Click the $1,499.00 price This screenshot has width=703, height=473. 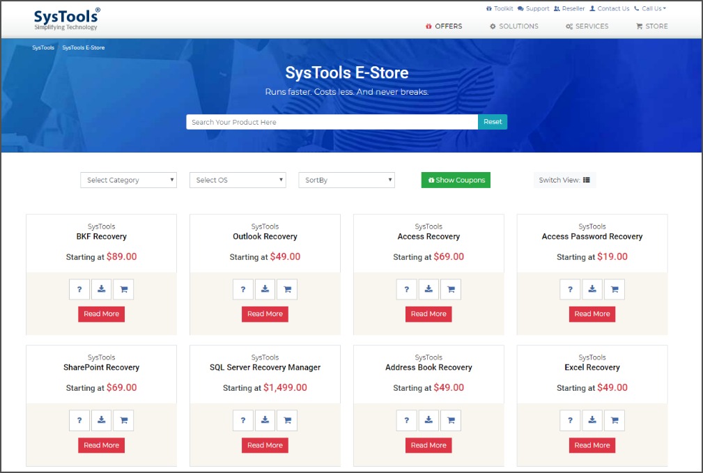tap(285, 387)
